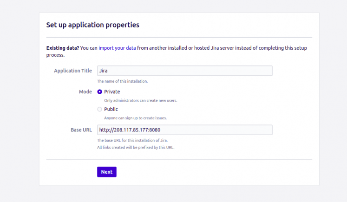347x202 pixels.
Task: Click the Next button
Action: point(106,172)
